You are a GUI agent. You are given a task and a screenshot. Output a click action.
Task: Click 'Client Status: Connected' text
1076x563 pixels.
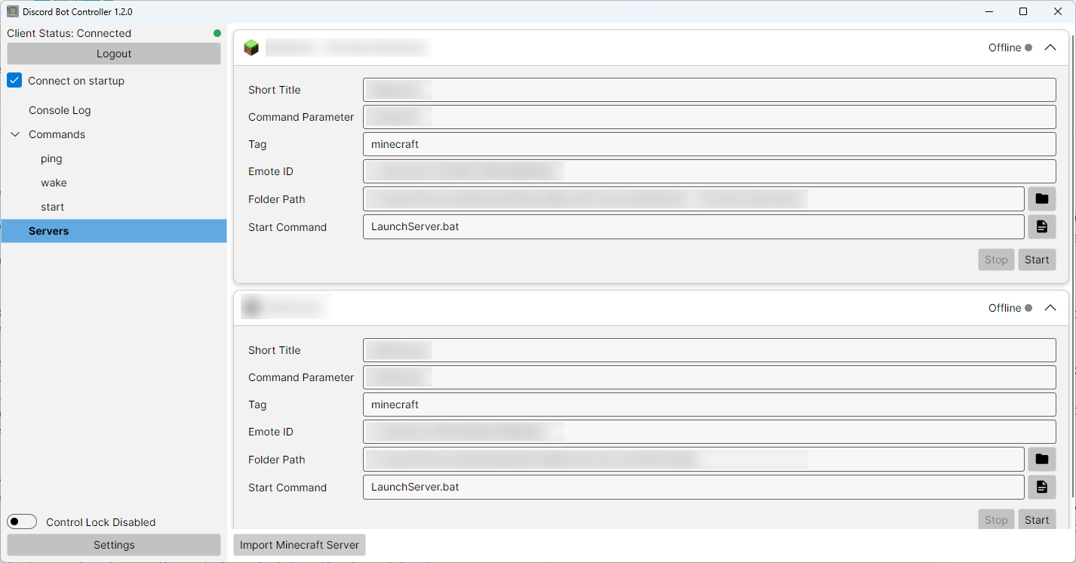click(x=69, y=33)
